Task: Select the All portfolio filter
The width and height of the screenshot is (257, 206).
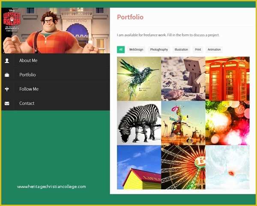Action: coord(121,50)
